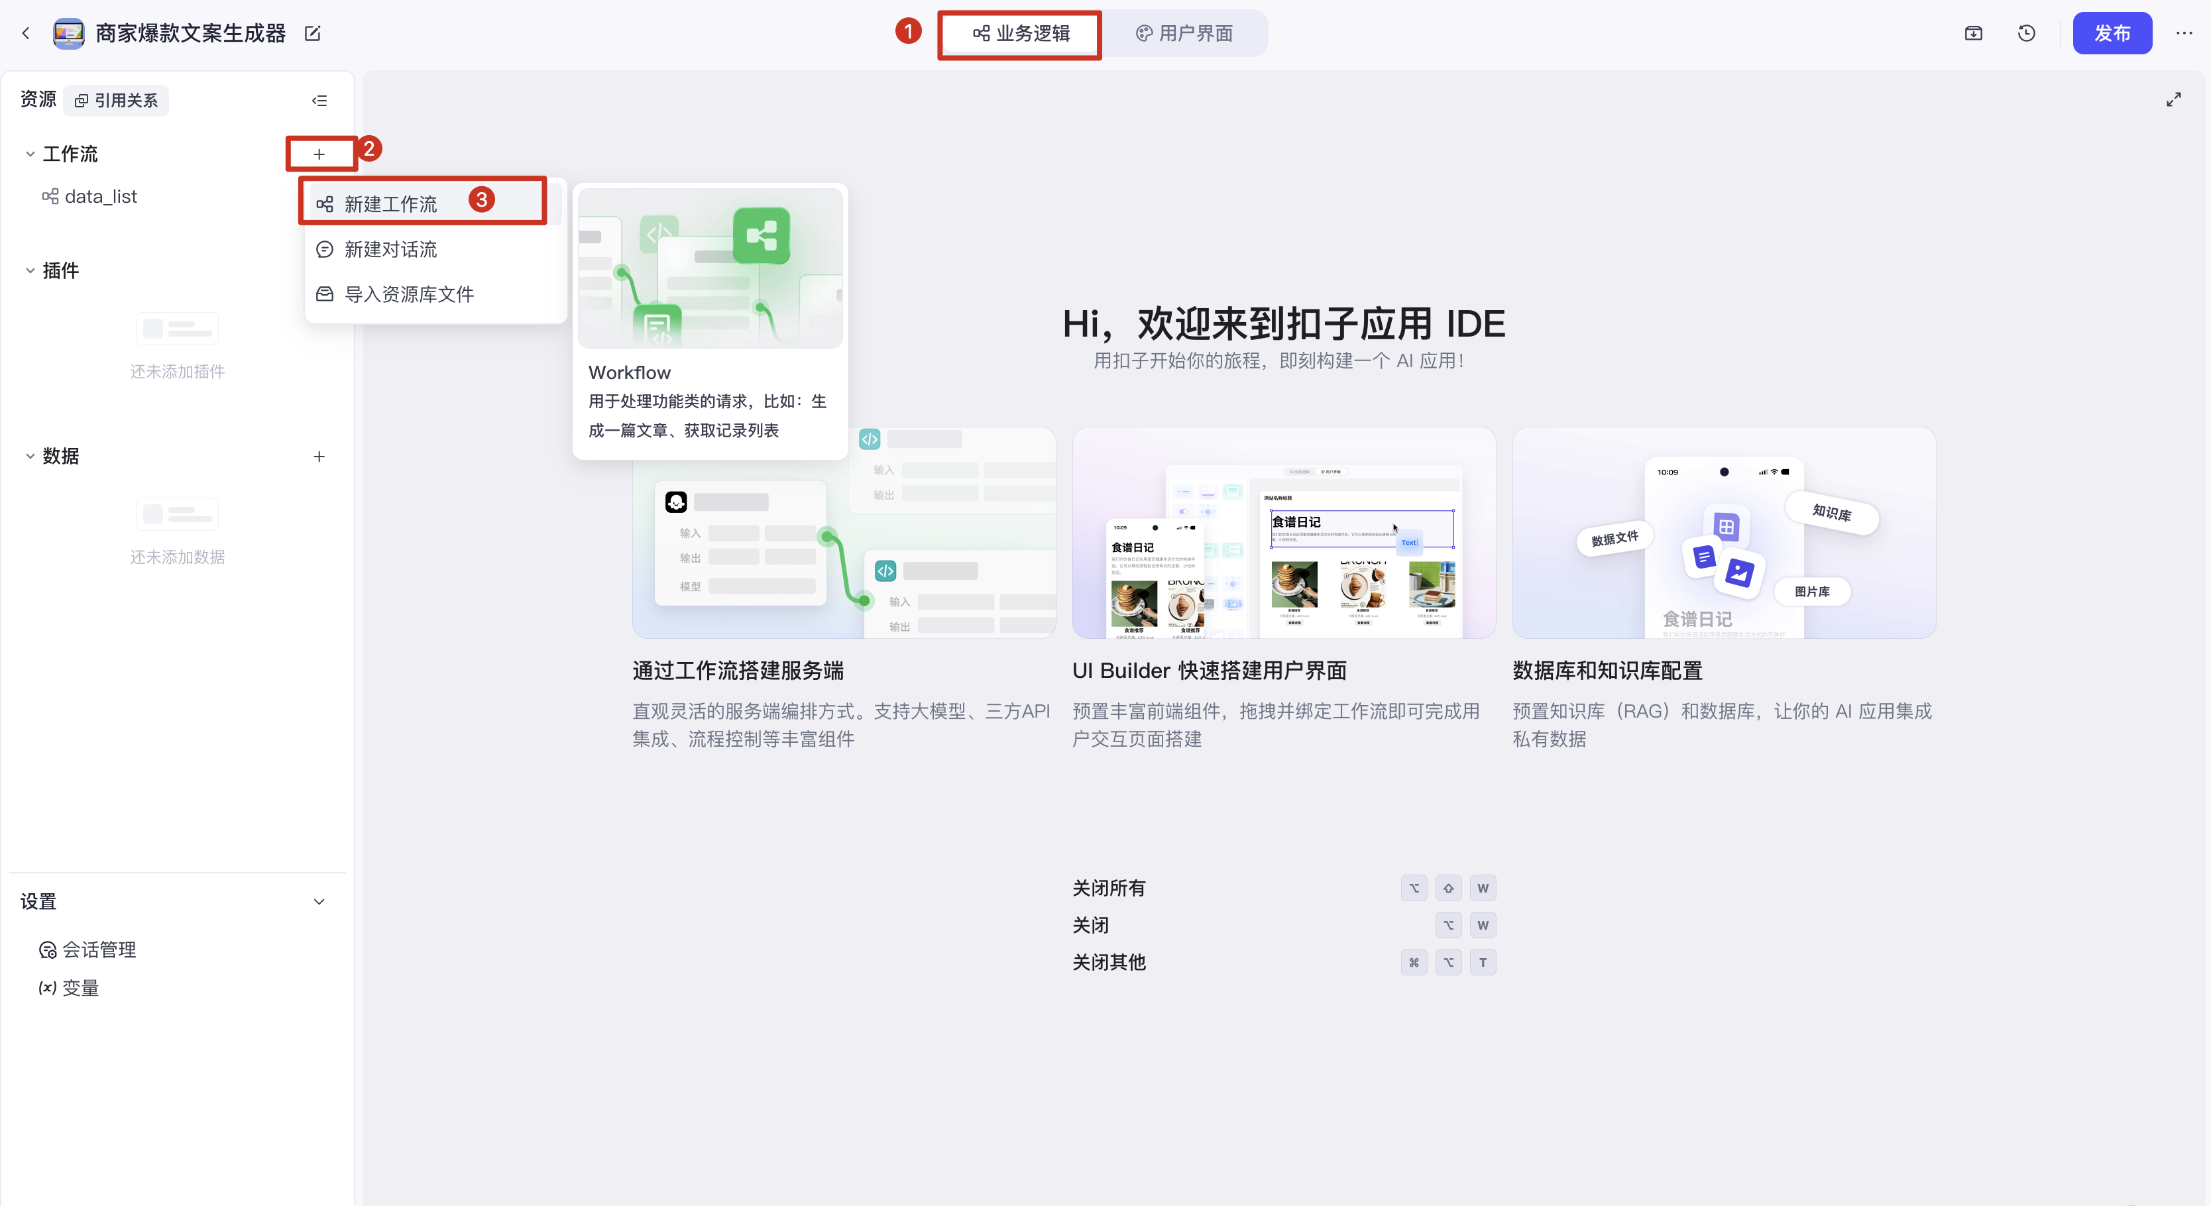The width and height of the screenshot is (2211, 1206).
Task: Collapse the 设置 section
Action: coord(319,901)
